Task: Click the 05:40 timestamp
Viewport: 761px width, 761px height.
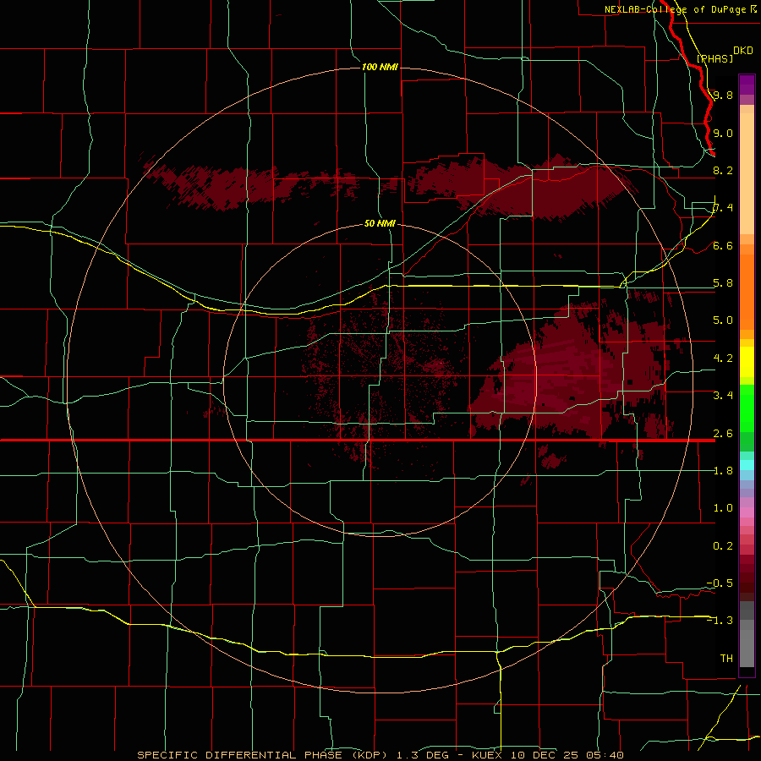Action: pos(605,755)
